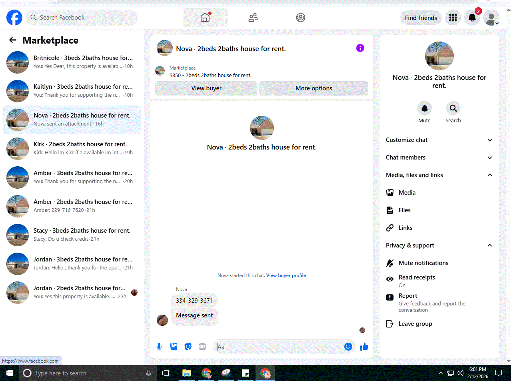The image size is (511, 381).
Task: Click the taskbar Type here to search box
Action: 88,373
